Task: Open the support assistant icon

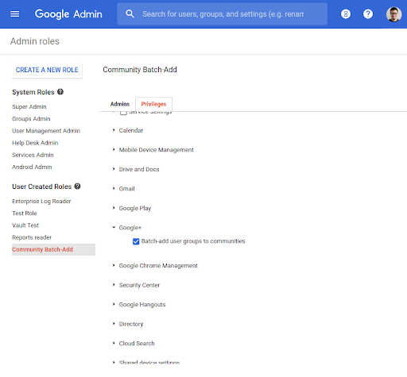Action: click(x=346, y=13)
